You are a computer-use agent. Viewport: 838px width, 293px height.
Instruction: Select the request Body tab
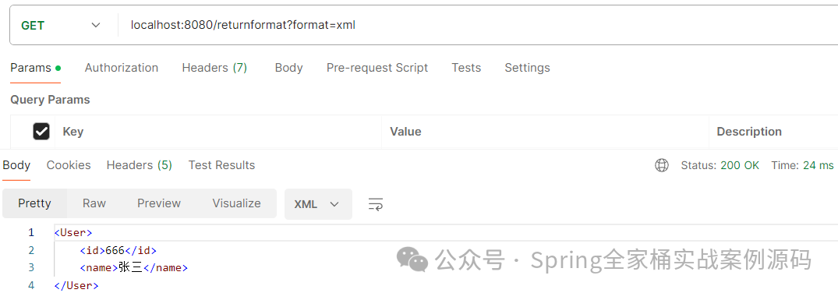(288, 68)
